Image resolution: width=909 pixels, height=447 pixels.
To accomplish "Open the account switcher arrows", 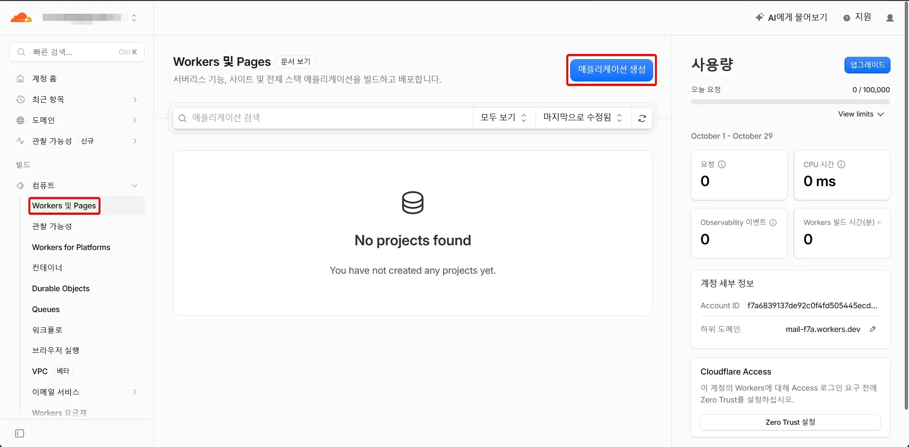I will tap(134, 18).
